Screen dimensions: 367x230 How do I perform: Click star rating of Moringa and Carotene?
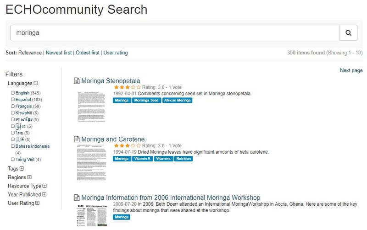pyautogui.click(x=128, y=145)
